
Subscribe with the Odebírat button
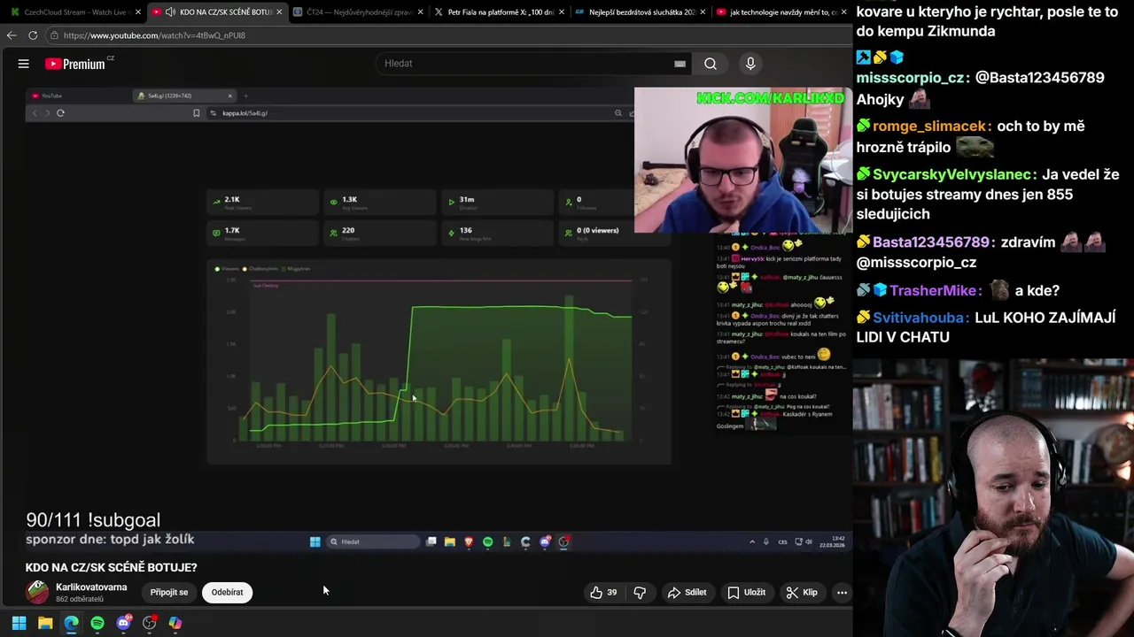click(x=228, y=593)
